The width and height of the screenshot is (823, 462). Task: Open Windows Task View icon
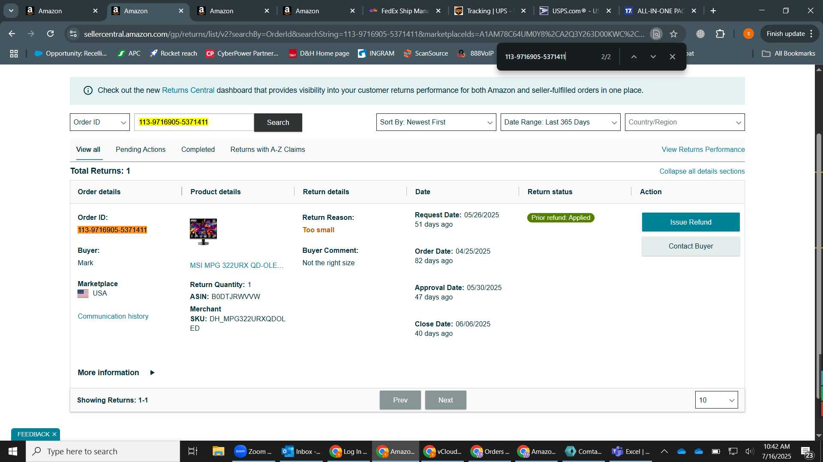[193, 451]
